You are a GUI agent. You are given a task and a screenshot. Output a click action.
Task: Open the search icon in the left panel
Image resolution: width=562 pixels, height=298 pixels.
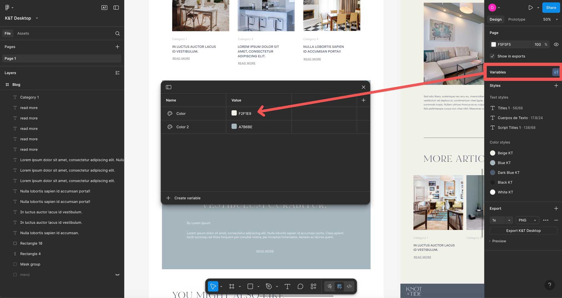(x=117, y=33)
